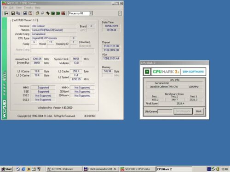Click the SRH Software logo text
Viewport: 230px width, 172px height.
coord(193,72)
